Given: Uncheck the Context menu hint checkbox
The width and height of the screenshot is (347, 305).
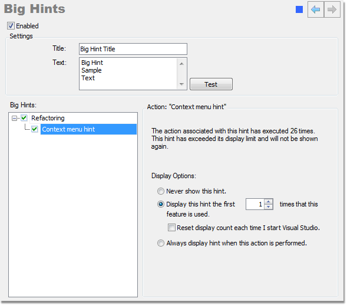Looking at the screenshot, I should (x=35, y=129).
